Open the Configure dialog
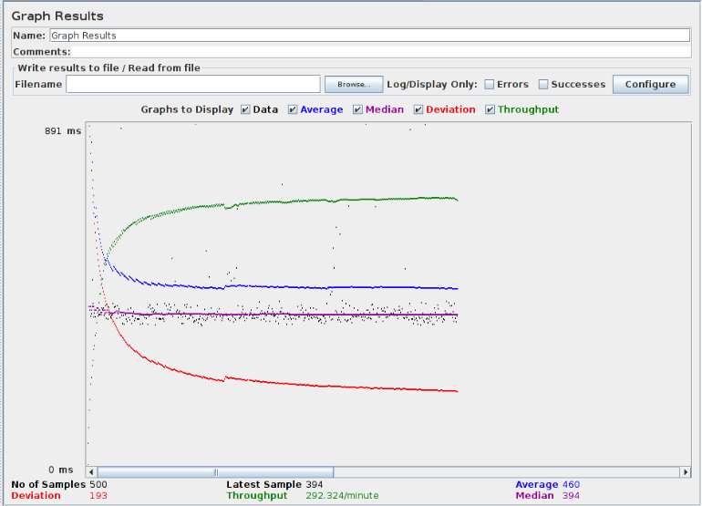This screenshot has width=702, height=506. pyautogui.click(x=650, y=84)
